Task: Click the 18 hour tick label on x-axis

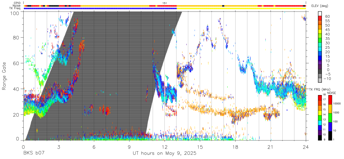Action: tap(235, 147)
